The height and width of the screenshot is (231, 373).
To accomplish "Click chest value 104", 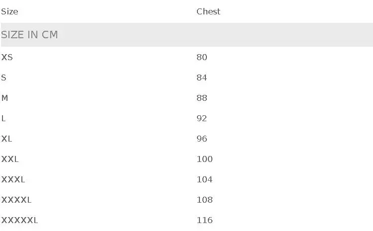I will pos(204,179).
